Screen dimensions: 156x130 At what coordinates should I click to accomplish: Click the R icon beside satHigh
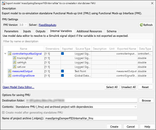(x=14, y=63)
